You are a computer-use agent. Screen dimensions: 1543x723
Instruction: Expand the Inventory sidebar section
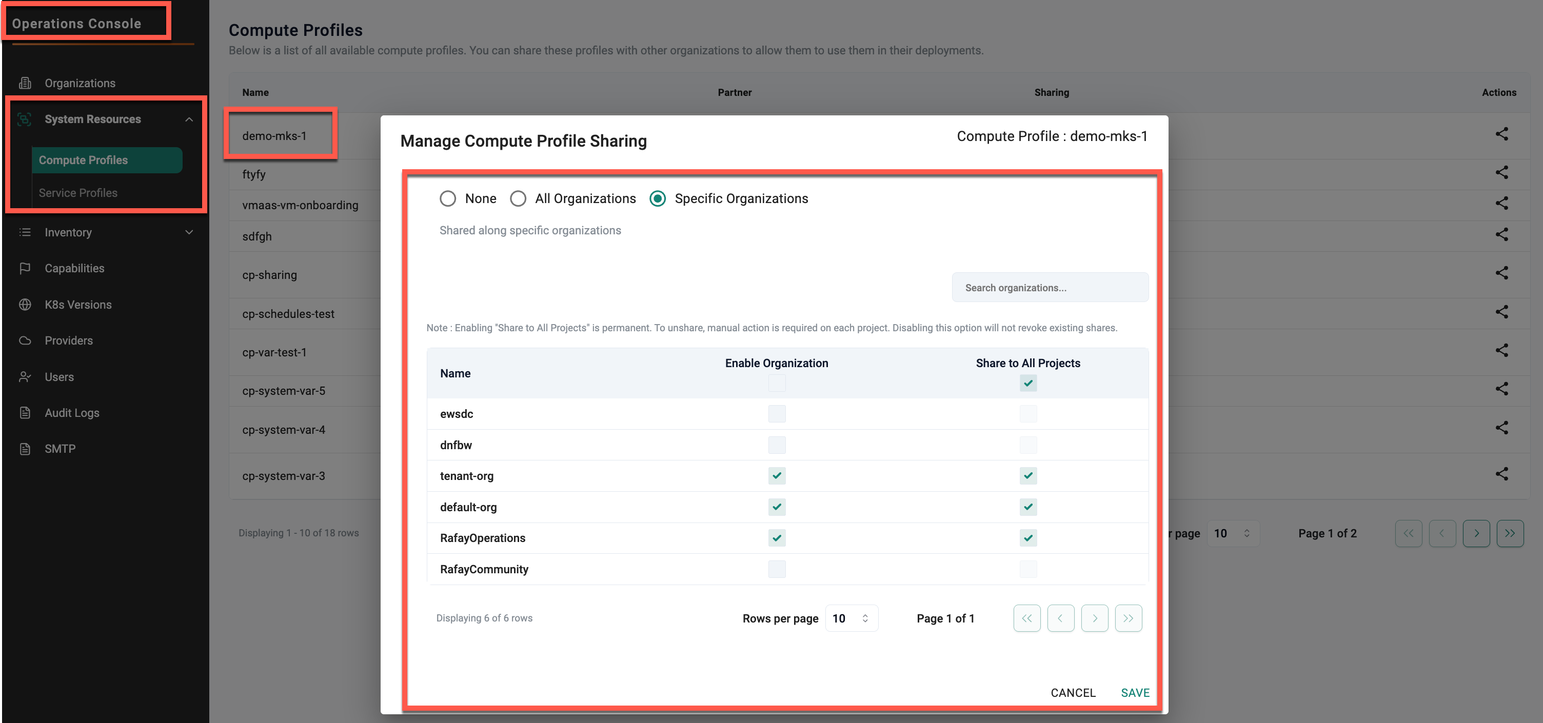[x=189, y=232]
